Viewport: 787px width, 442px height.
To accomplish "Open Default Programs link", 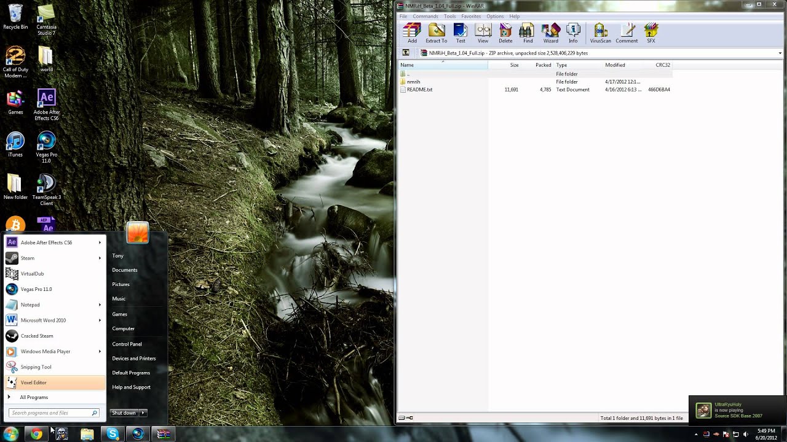I will pyautogui.click(x=131, y=373).
